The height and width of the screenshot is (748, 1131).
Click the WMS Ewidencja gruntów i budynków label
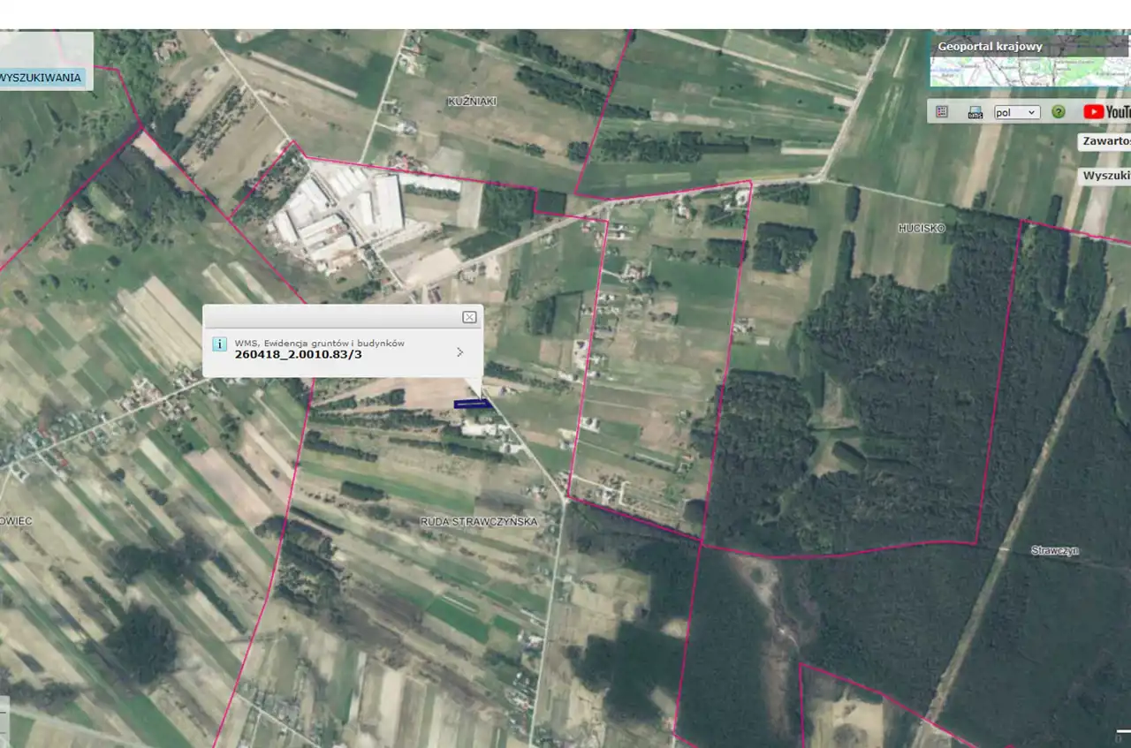319,343
